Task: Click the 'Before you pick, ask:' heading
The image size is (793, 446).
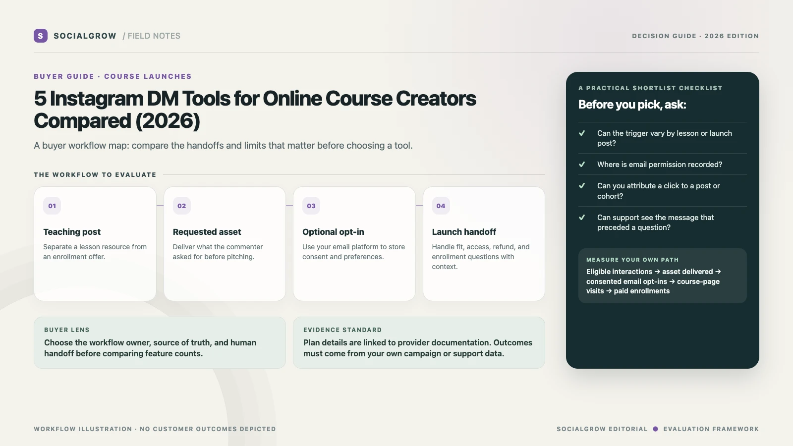Action: pos(632,105)
